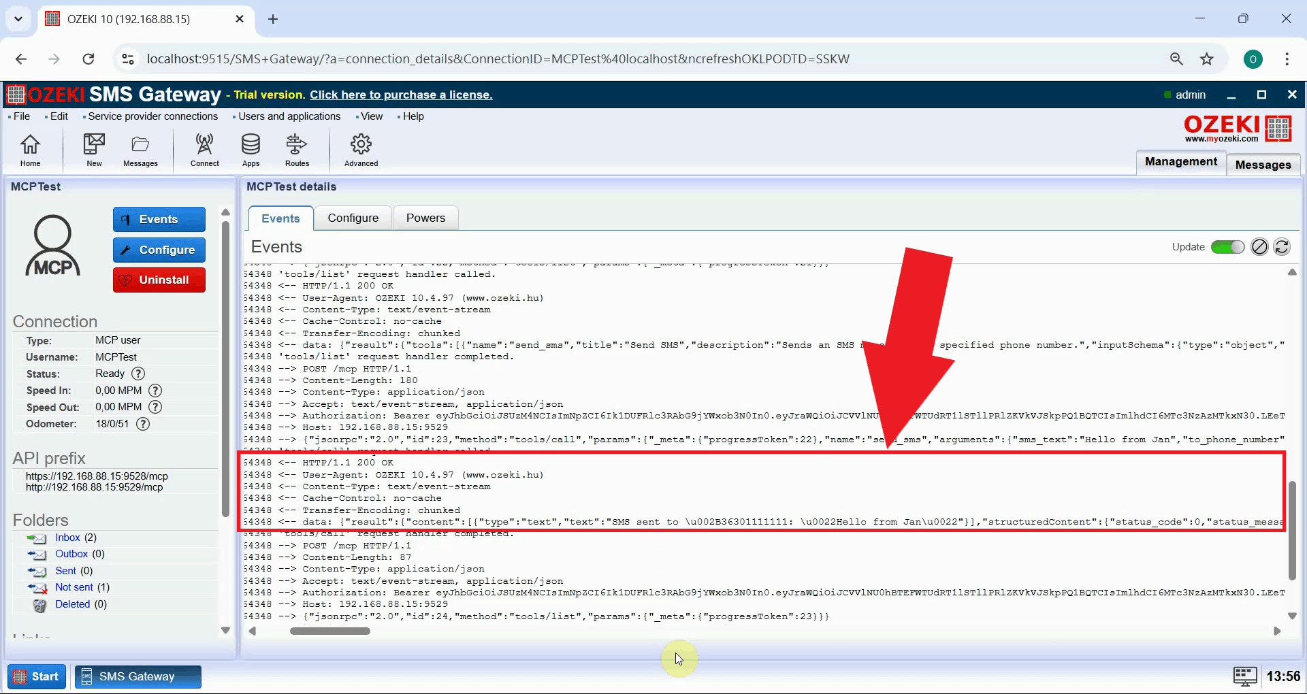This screenshot has height=694, width=1307.
Task: Select the Events tab
Action: click(x=280, y=218)
